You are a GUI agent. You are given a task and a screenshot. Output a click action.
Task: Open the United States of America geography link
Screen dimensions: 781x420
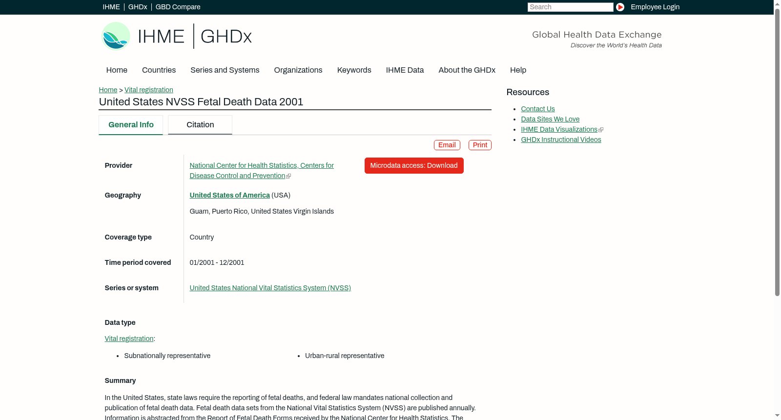230,195
